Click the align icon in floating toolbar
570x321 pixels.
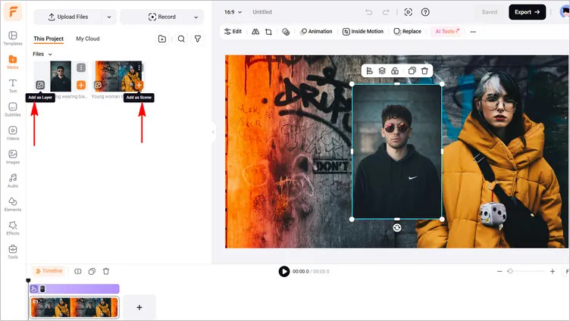(370, 71)
